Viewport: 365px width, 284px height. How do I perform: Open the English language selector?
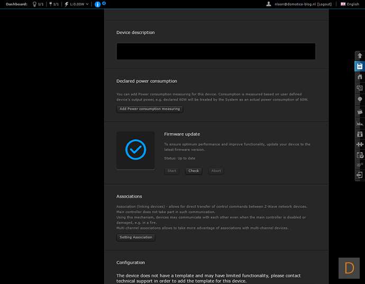tap(350, 4)
